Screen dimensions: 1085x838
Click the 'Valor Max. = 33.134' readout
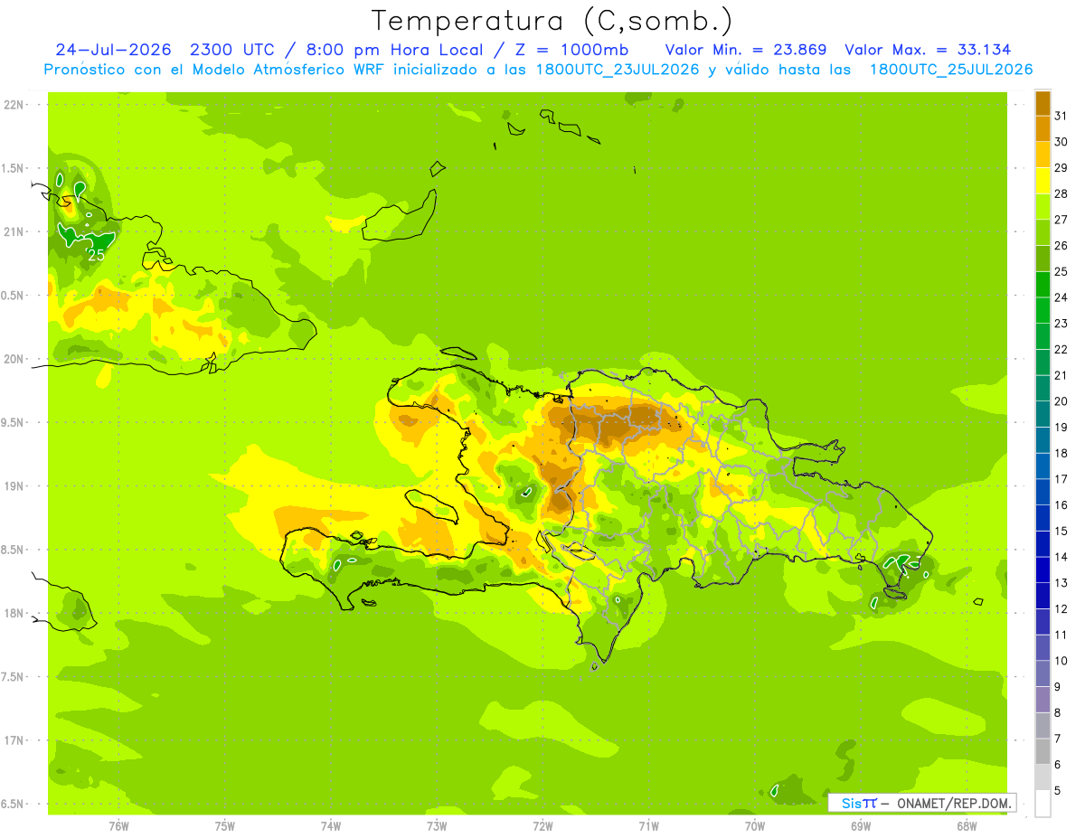(928, 50)
